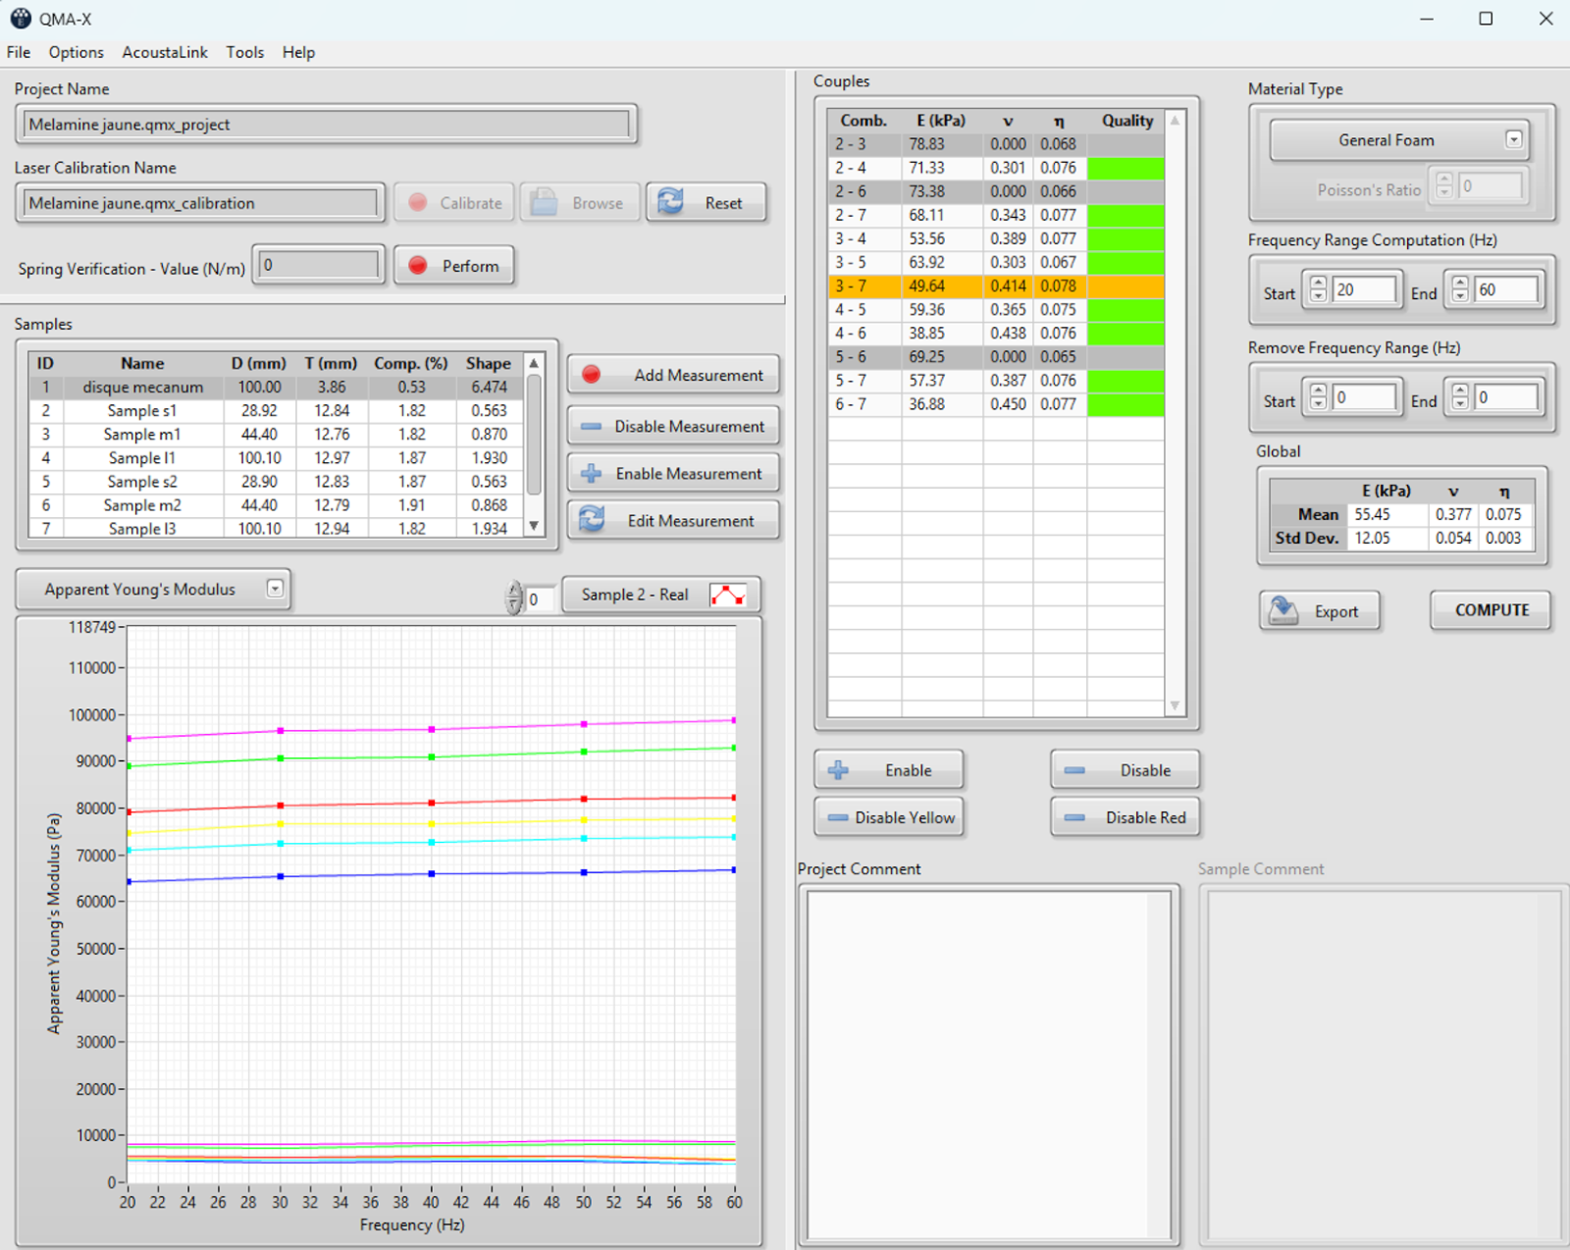The width and height of the screenshot is (1570, 1250).
Task: Click the folder icon on Browse button
Action: [x=544, y=202]
